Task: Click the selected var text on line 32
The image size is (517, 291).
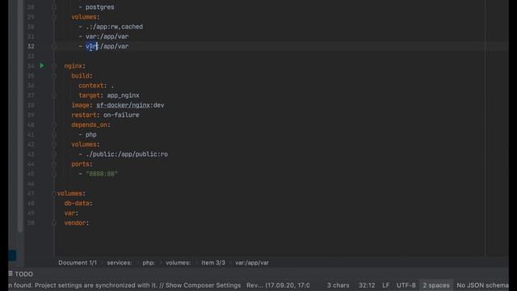Action: [x=91, y=47]
